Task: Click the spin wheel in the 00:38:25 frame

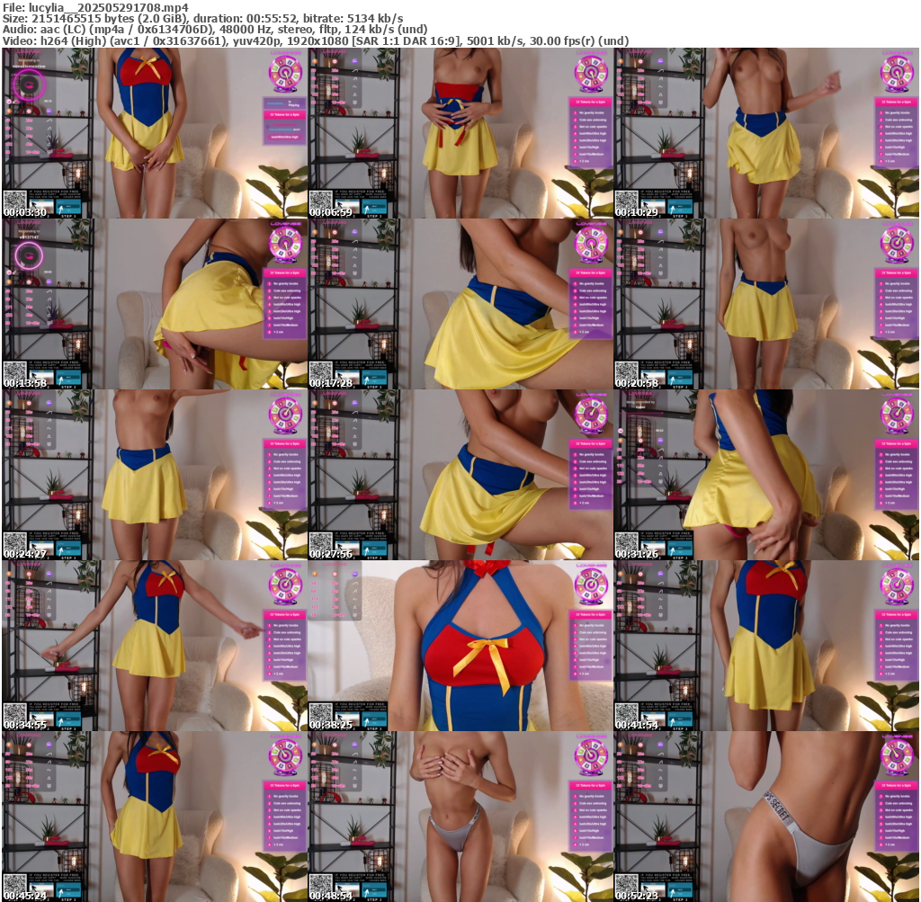Action: [x=591, y=584]
